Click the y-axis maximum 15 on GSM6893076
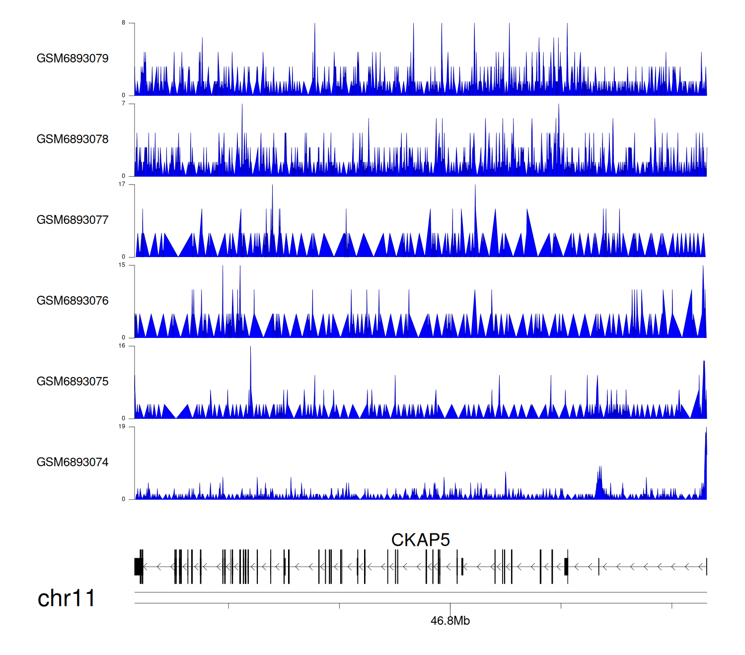 tap(122, 265)
